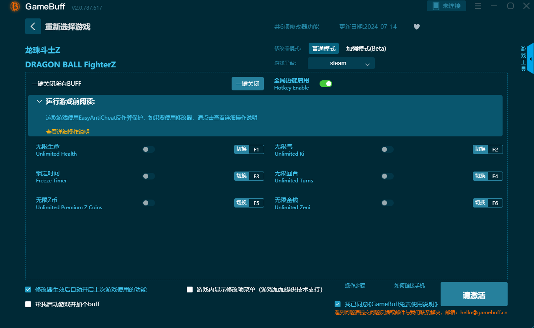
Task: Check the 帮我启动游戏并加个buff checkbox
Action: (x=28, y=304)
